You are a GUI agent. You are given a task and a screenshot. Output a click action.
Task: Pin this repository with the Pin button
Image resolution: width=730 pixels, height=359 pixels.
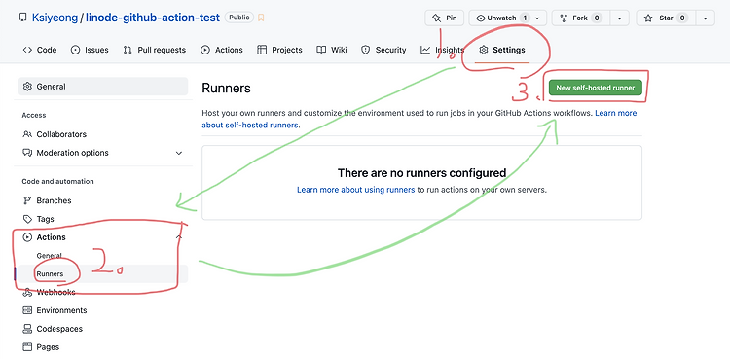(x=445, y=18)
